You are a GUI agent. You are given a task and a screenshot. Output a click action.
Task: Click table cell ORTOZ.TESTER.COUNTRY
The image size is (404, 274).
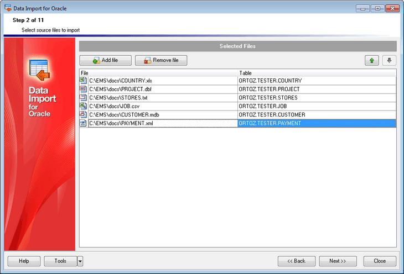[317, 81]
